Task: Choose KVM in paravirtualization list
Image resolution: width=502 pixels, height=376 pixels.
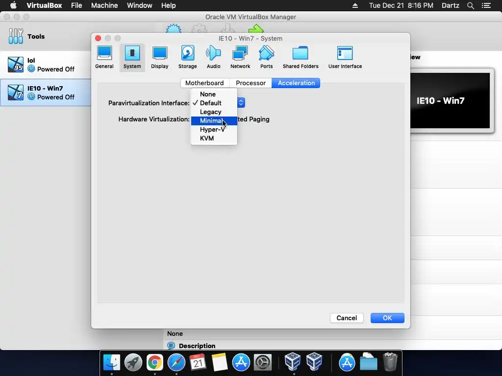Action: (x=214, y=139)
